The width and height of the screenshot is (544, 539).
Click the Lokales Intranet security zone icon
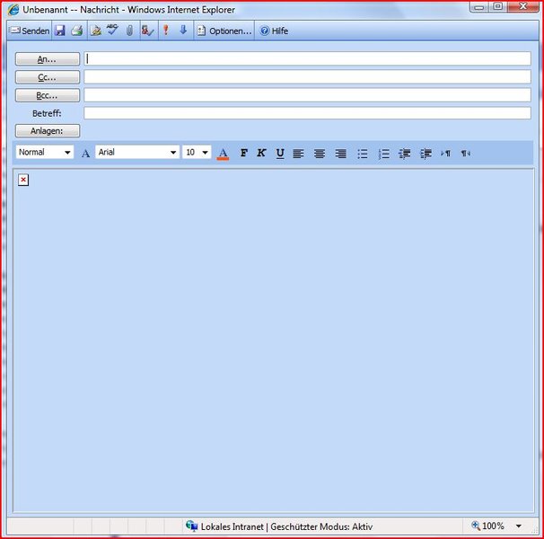[x=191, y=526]
